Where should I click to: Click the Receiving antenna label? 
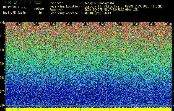[x=64, y=13]
